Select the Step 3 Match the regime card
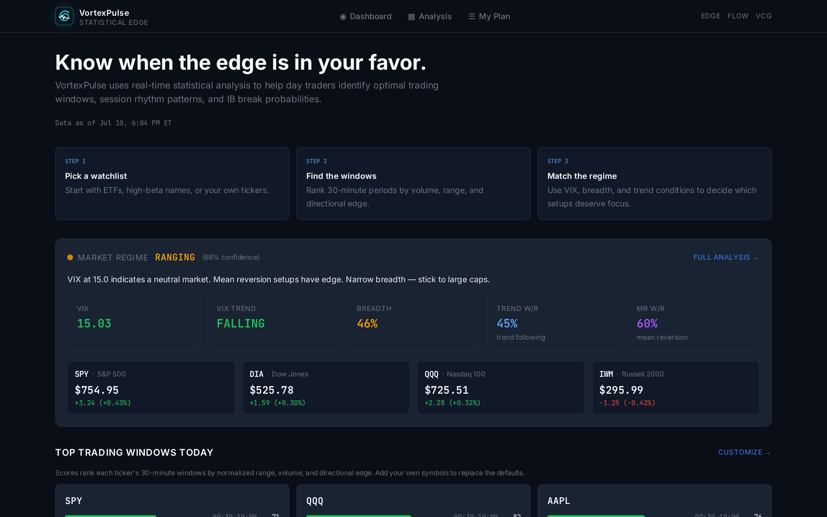Image resolution: width=827 pixels, height=517 pixels. 655,183
